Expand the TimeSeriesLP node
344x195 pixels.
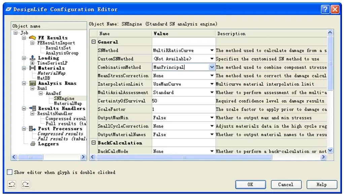[32, 63]
